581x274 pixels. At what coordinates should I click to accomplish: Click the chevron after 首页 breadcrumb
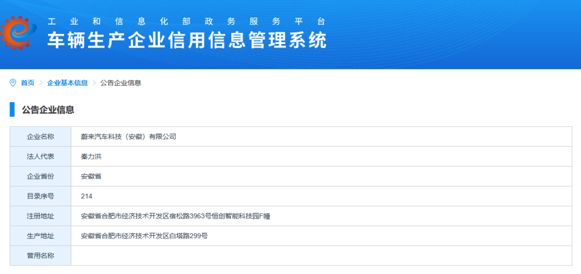pos(41,83)
